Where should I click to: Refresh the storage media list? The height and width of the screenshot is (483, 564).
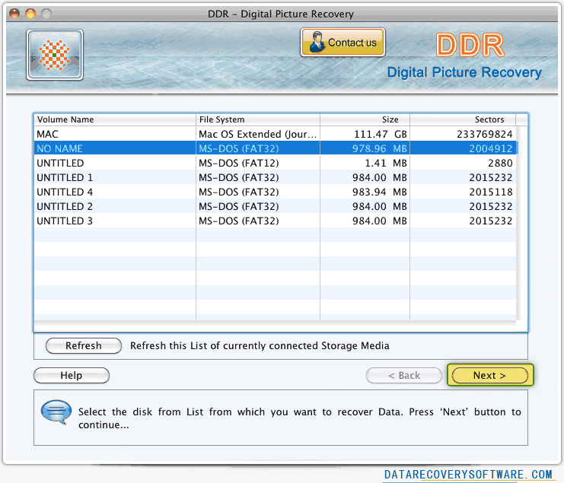pos(84,346)
